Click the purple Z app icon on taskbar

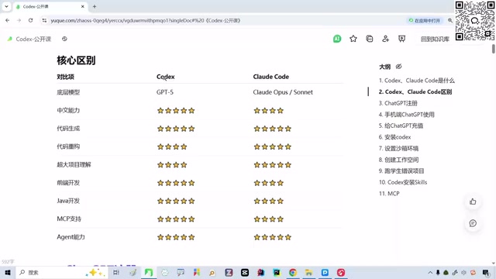point(229,272)
